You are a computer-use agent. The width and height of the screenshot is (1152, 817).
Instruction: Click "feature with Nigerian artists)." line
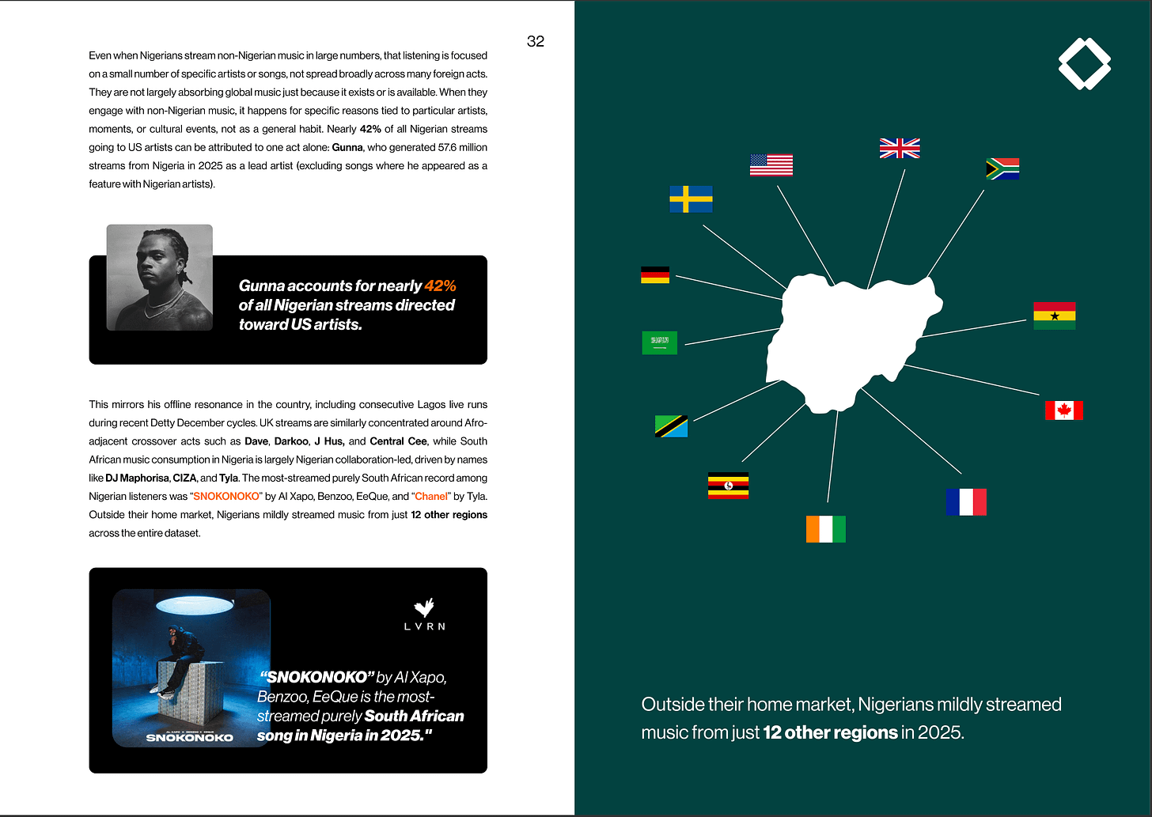click(152, 184)
